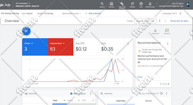This screenshot has width=193, height=105.
Task: Open the Help question mark icon
Action: (x=141, y=5)
